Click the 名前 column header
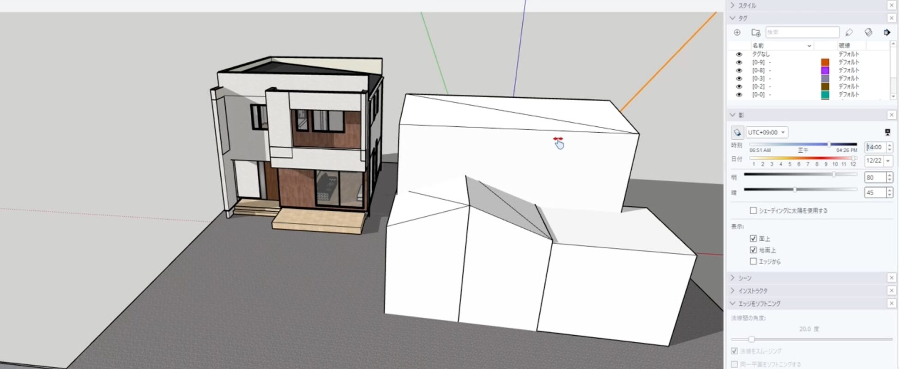Screen dimensions: 899x369 780,46
